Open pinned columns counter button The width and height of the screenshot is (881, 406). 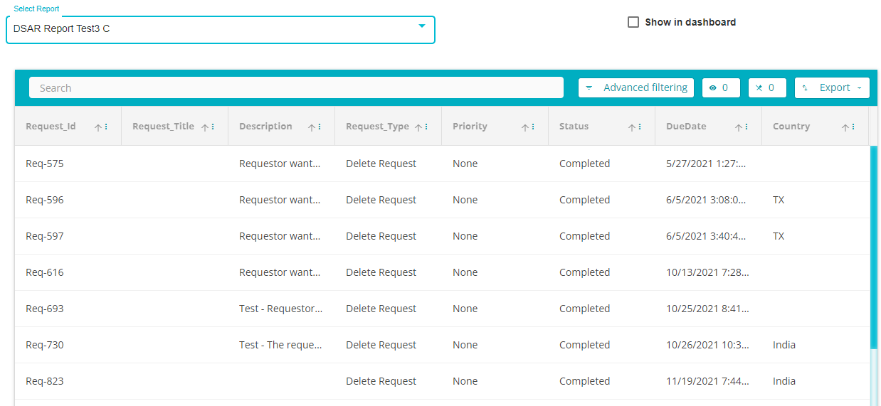767,87
